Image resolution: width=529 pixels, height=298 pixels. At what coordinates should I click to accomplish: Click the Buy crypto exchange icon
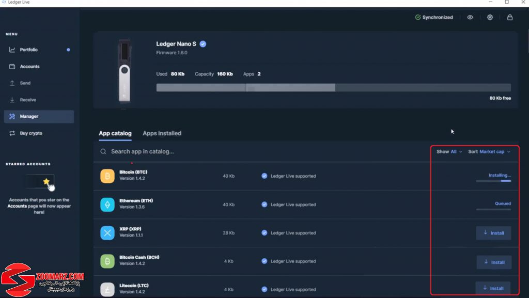pyautogui.click(x=12, y=133)
